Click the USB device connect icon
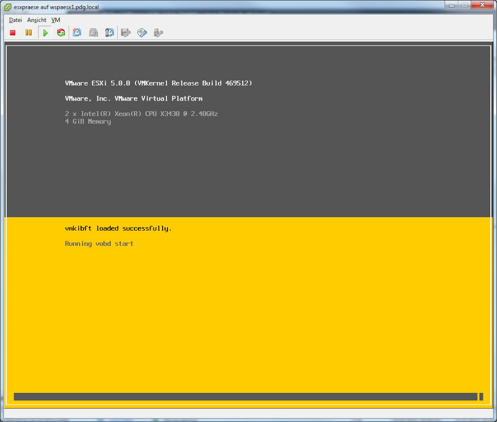Screen dimensions: 497x422 (x=158, y=33)
